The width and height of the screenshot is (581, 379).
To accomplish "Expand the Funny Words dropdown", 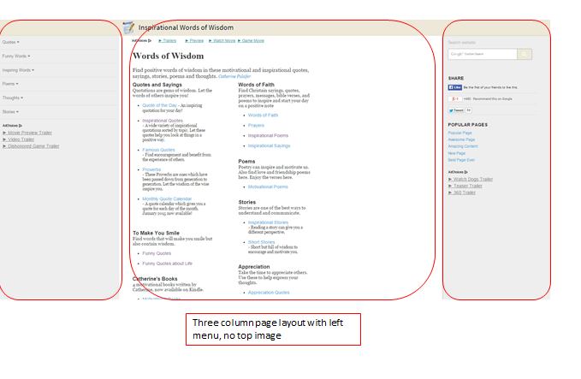I will pyautogui.click(x=15, y=56).
